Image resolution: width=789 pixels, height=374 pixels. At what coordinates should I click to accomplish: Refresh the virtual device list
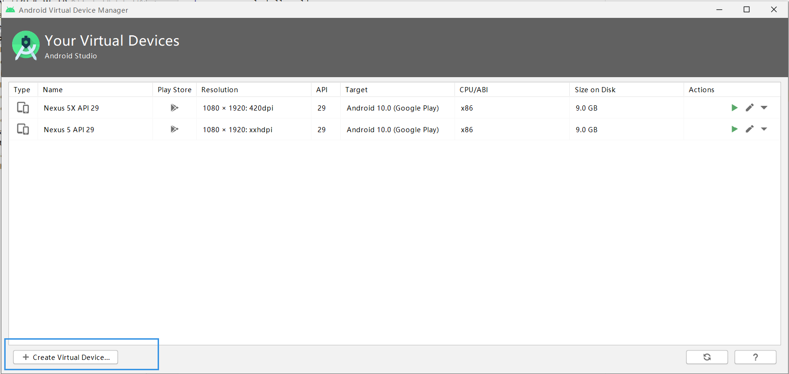click(707, 357)
